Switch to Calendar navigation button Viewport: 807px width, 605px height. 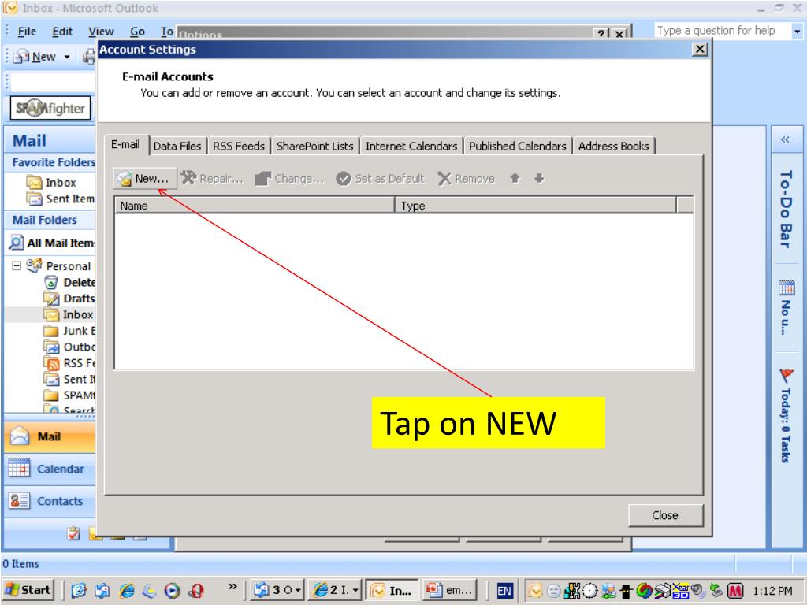(50, 469)
